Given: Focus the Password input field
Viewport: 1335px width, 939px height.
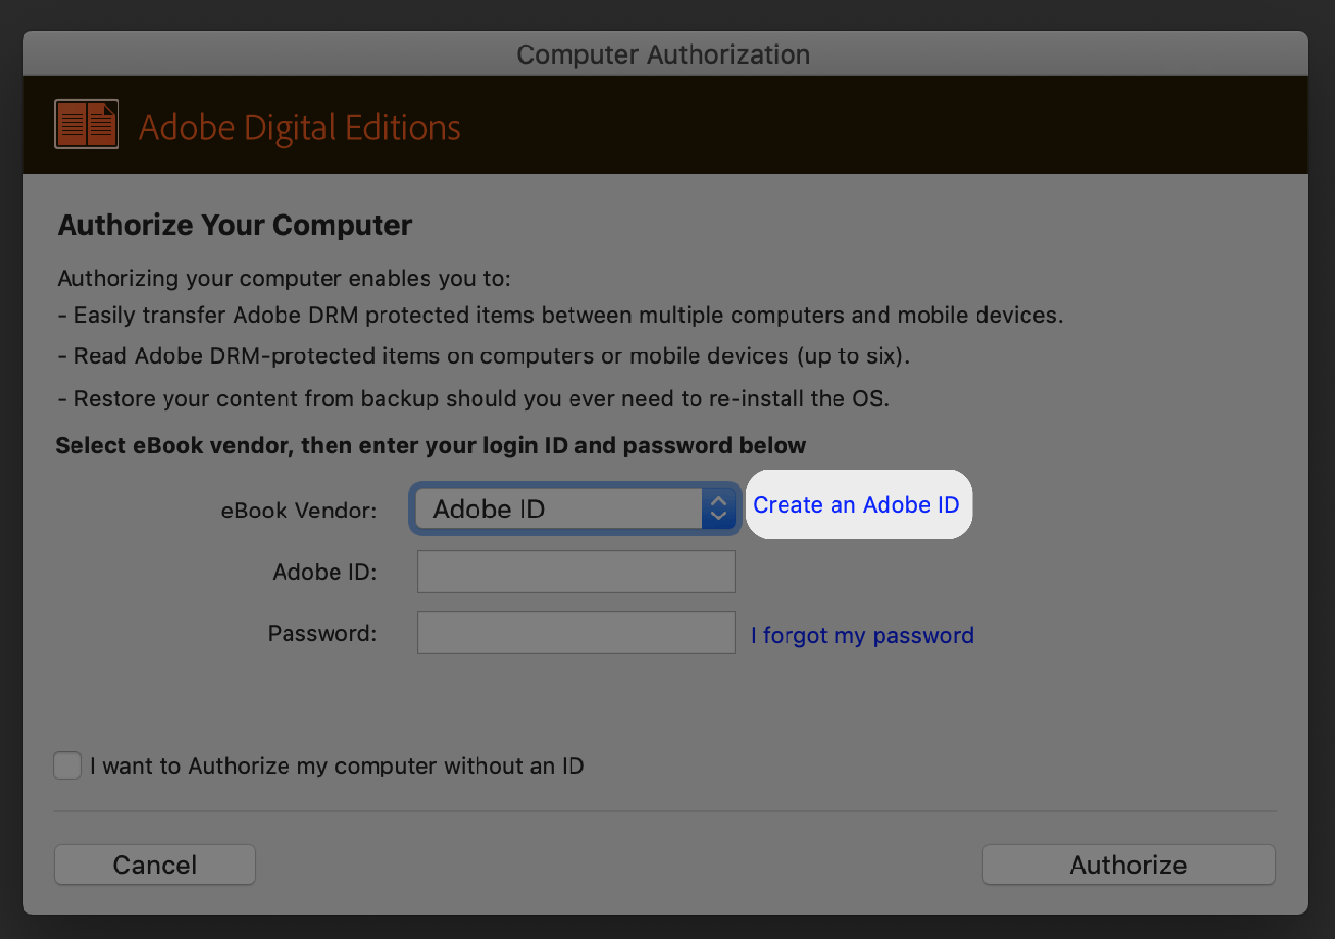Looking at the screenshot, I should [x=575, y=633].
